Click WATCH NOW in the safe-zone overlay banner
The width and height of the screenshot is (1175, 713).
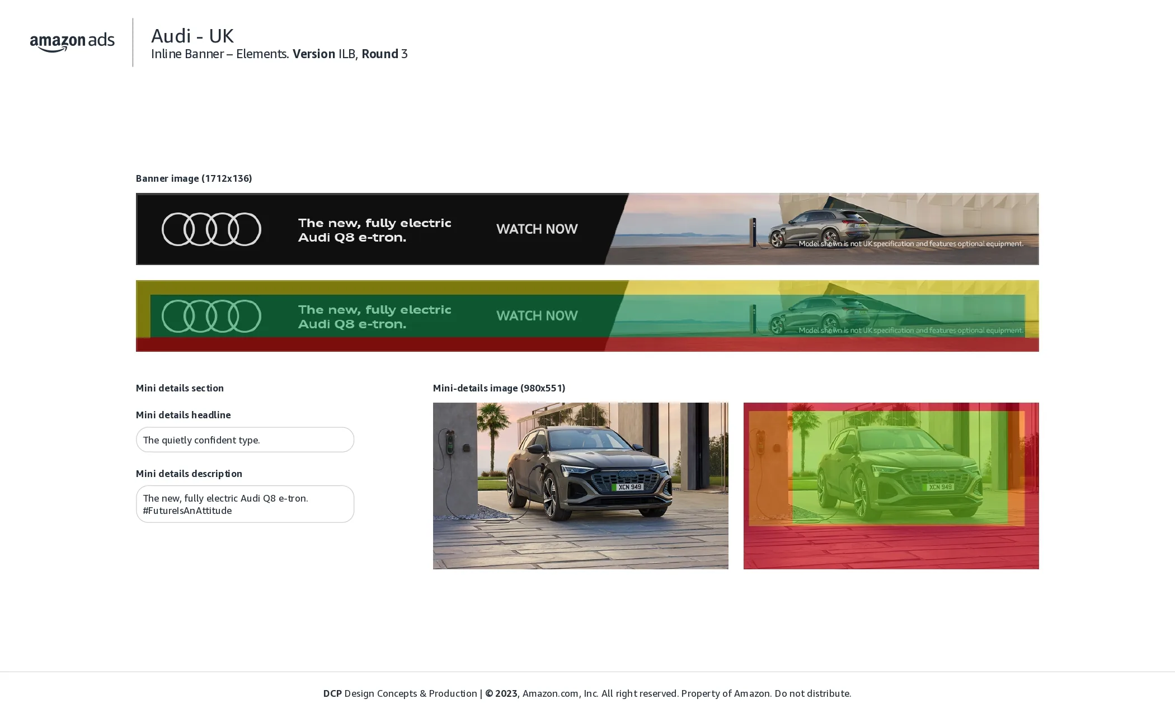click(537, 315)
